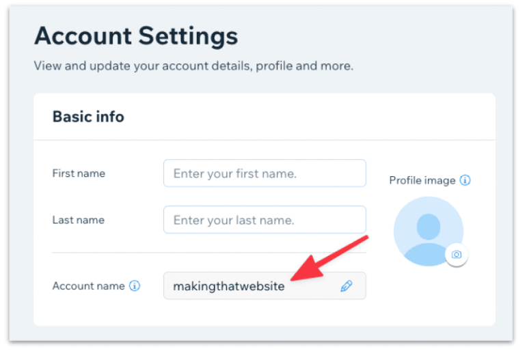Image resolution: width=525 pixels, height=353 pixels.
Task: Click the info icon beside Profile image
Action: (x=466, y=180)
